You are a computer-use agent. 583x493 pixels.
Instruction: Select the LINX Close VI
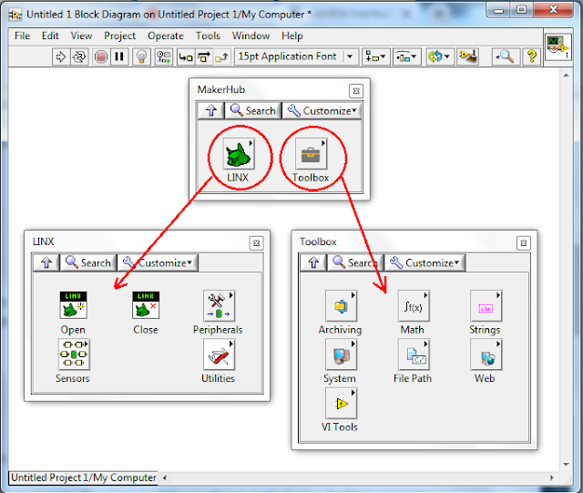point(146,305)
